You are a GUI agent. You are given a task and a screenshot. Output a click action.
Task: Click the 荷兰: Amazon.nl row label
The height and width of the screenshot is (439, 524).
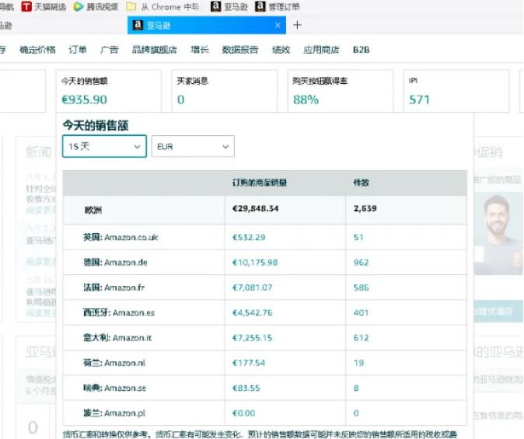[114, 363]
